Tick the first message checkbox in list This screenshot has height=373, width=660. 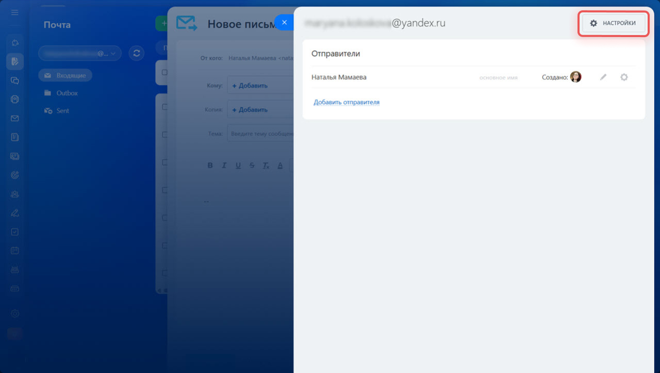point(164,73)
